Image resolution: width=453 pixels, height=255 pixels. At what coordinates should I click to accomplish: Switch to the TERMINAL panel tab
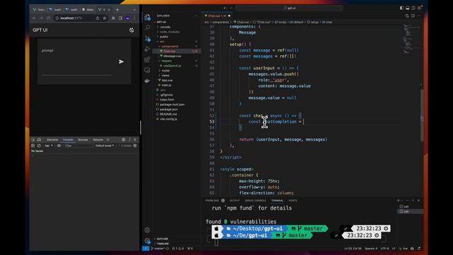[x=277, y=200]
